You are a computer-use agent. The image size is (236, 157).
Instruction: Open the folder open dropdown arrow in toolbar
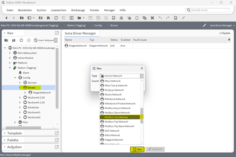(x=83, y=18)
